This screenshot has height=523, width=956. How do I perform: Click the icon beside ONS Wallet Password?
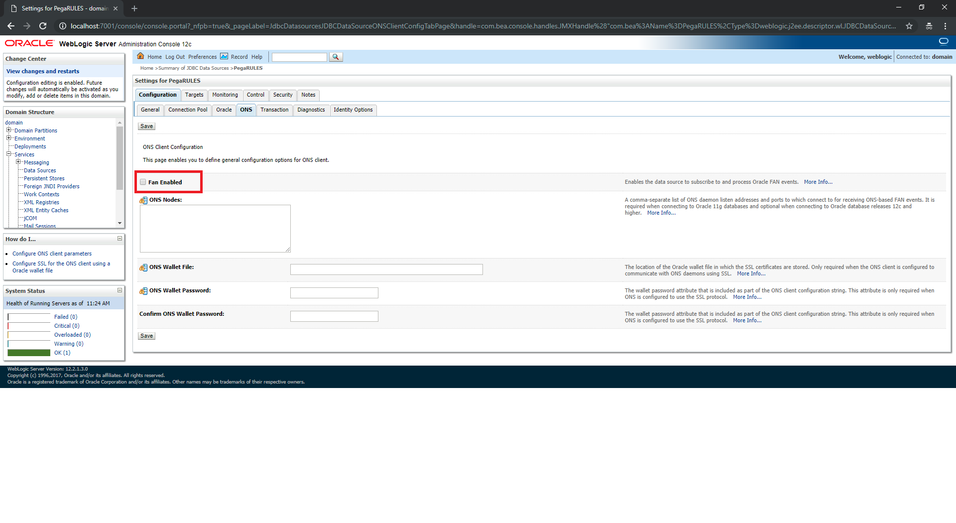coord(143,291)
